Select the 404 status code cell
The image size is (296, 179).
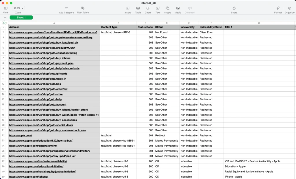[x=145, y=32]
